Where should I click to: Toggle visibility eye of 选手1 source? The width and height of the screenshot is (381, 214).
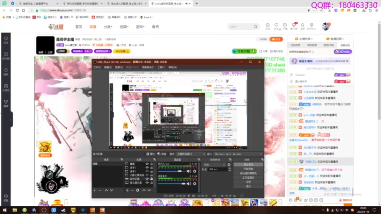147,168
